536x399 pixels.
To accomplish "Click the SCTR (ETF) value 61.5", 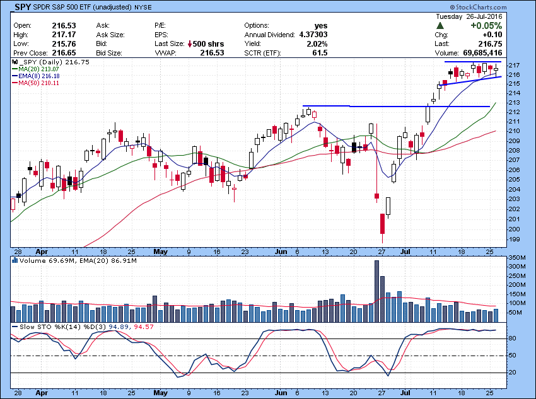I will [320, 53].
